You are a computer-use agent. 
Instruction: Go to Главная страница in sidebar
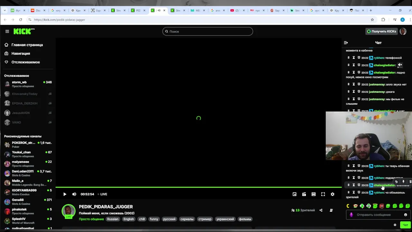[27, 45]
